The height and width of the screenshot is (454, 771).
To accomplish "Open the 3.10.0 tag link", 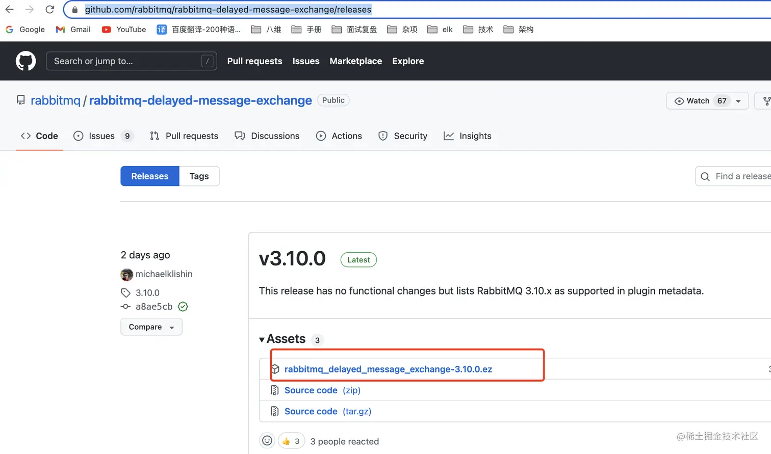I will coord(147,293).
